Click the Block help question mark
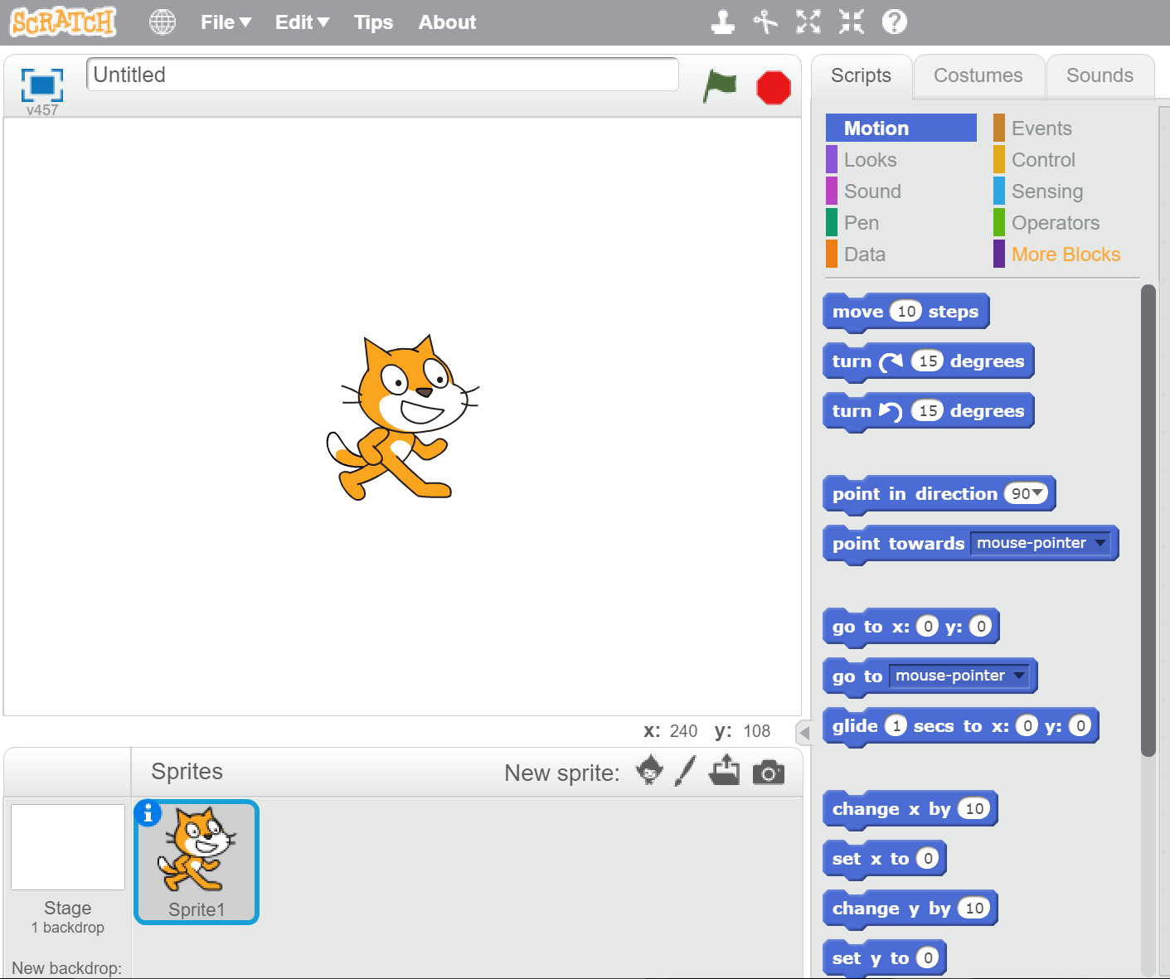The image size is (1170, 979). (x=894, y=22)
